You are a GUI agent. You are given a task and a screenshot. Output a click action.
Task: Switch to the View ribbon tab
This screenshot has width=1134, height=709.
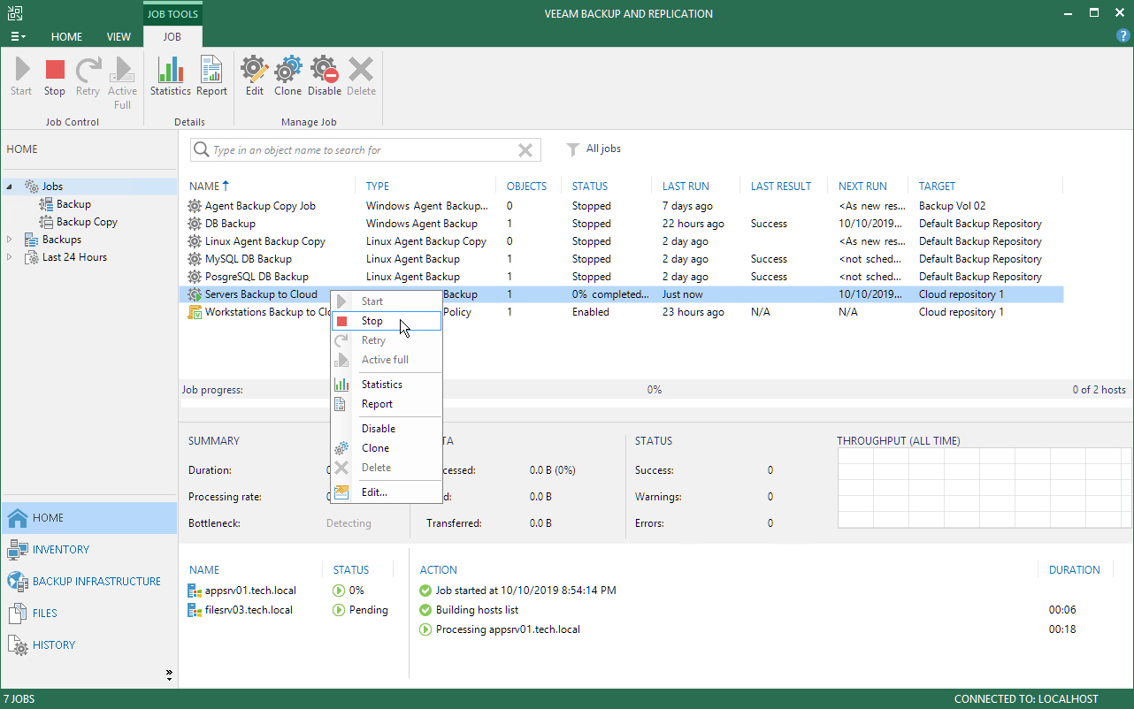click(x=119, y=37)
